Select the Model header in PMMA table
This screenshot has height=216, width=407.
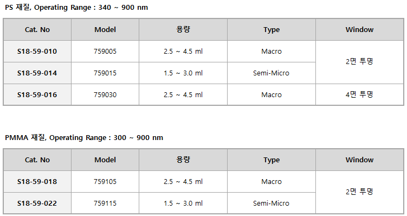coord(105,160)
